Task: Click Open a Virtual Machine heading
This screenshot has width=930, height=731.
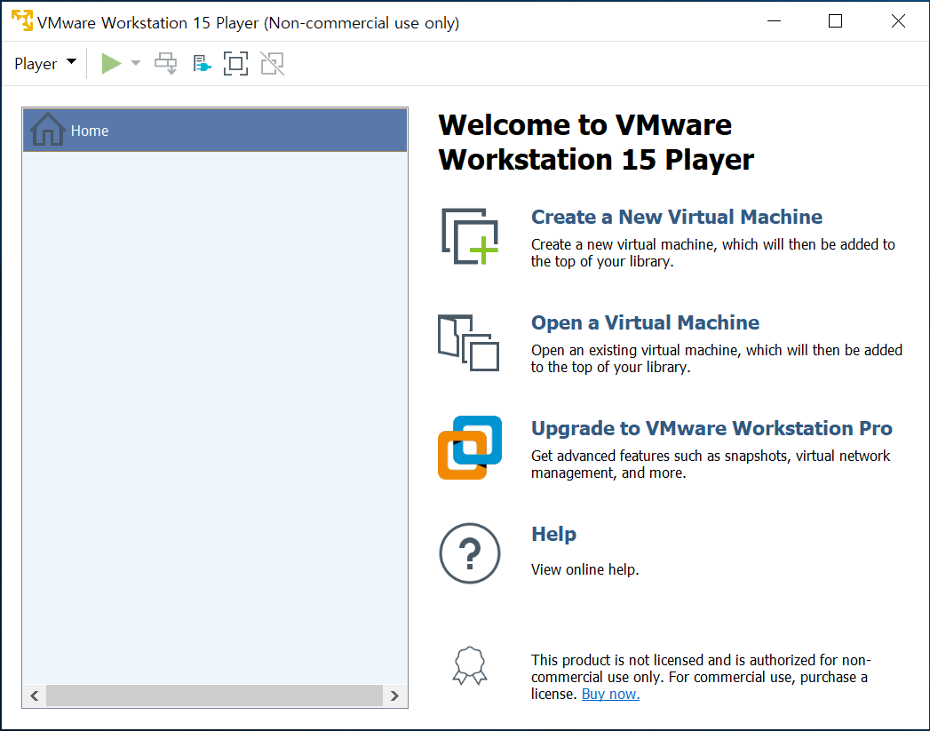Action: (645, 322)
